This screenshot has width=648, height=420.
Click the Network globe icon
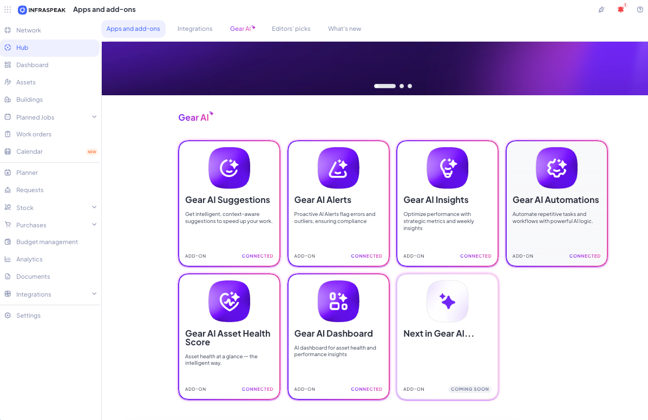[8, 30]
